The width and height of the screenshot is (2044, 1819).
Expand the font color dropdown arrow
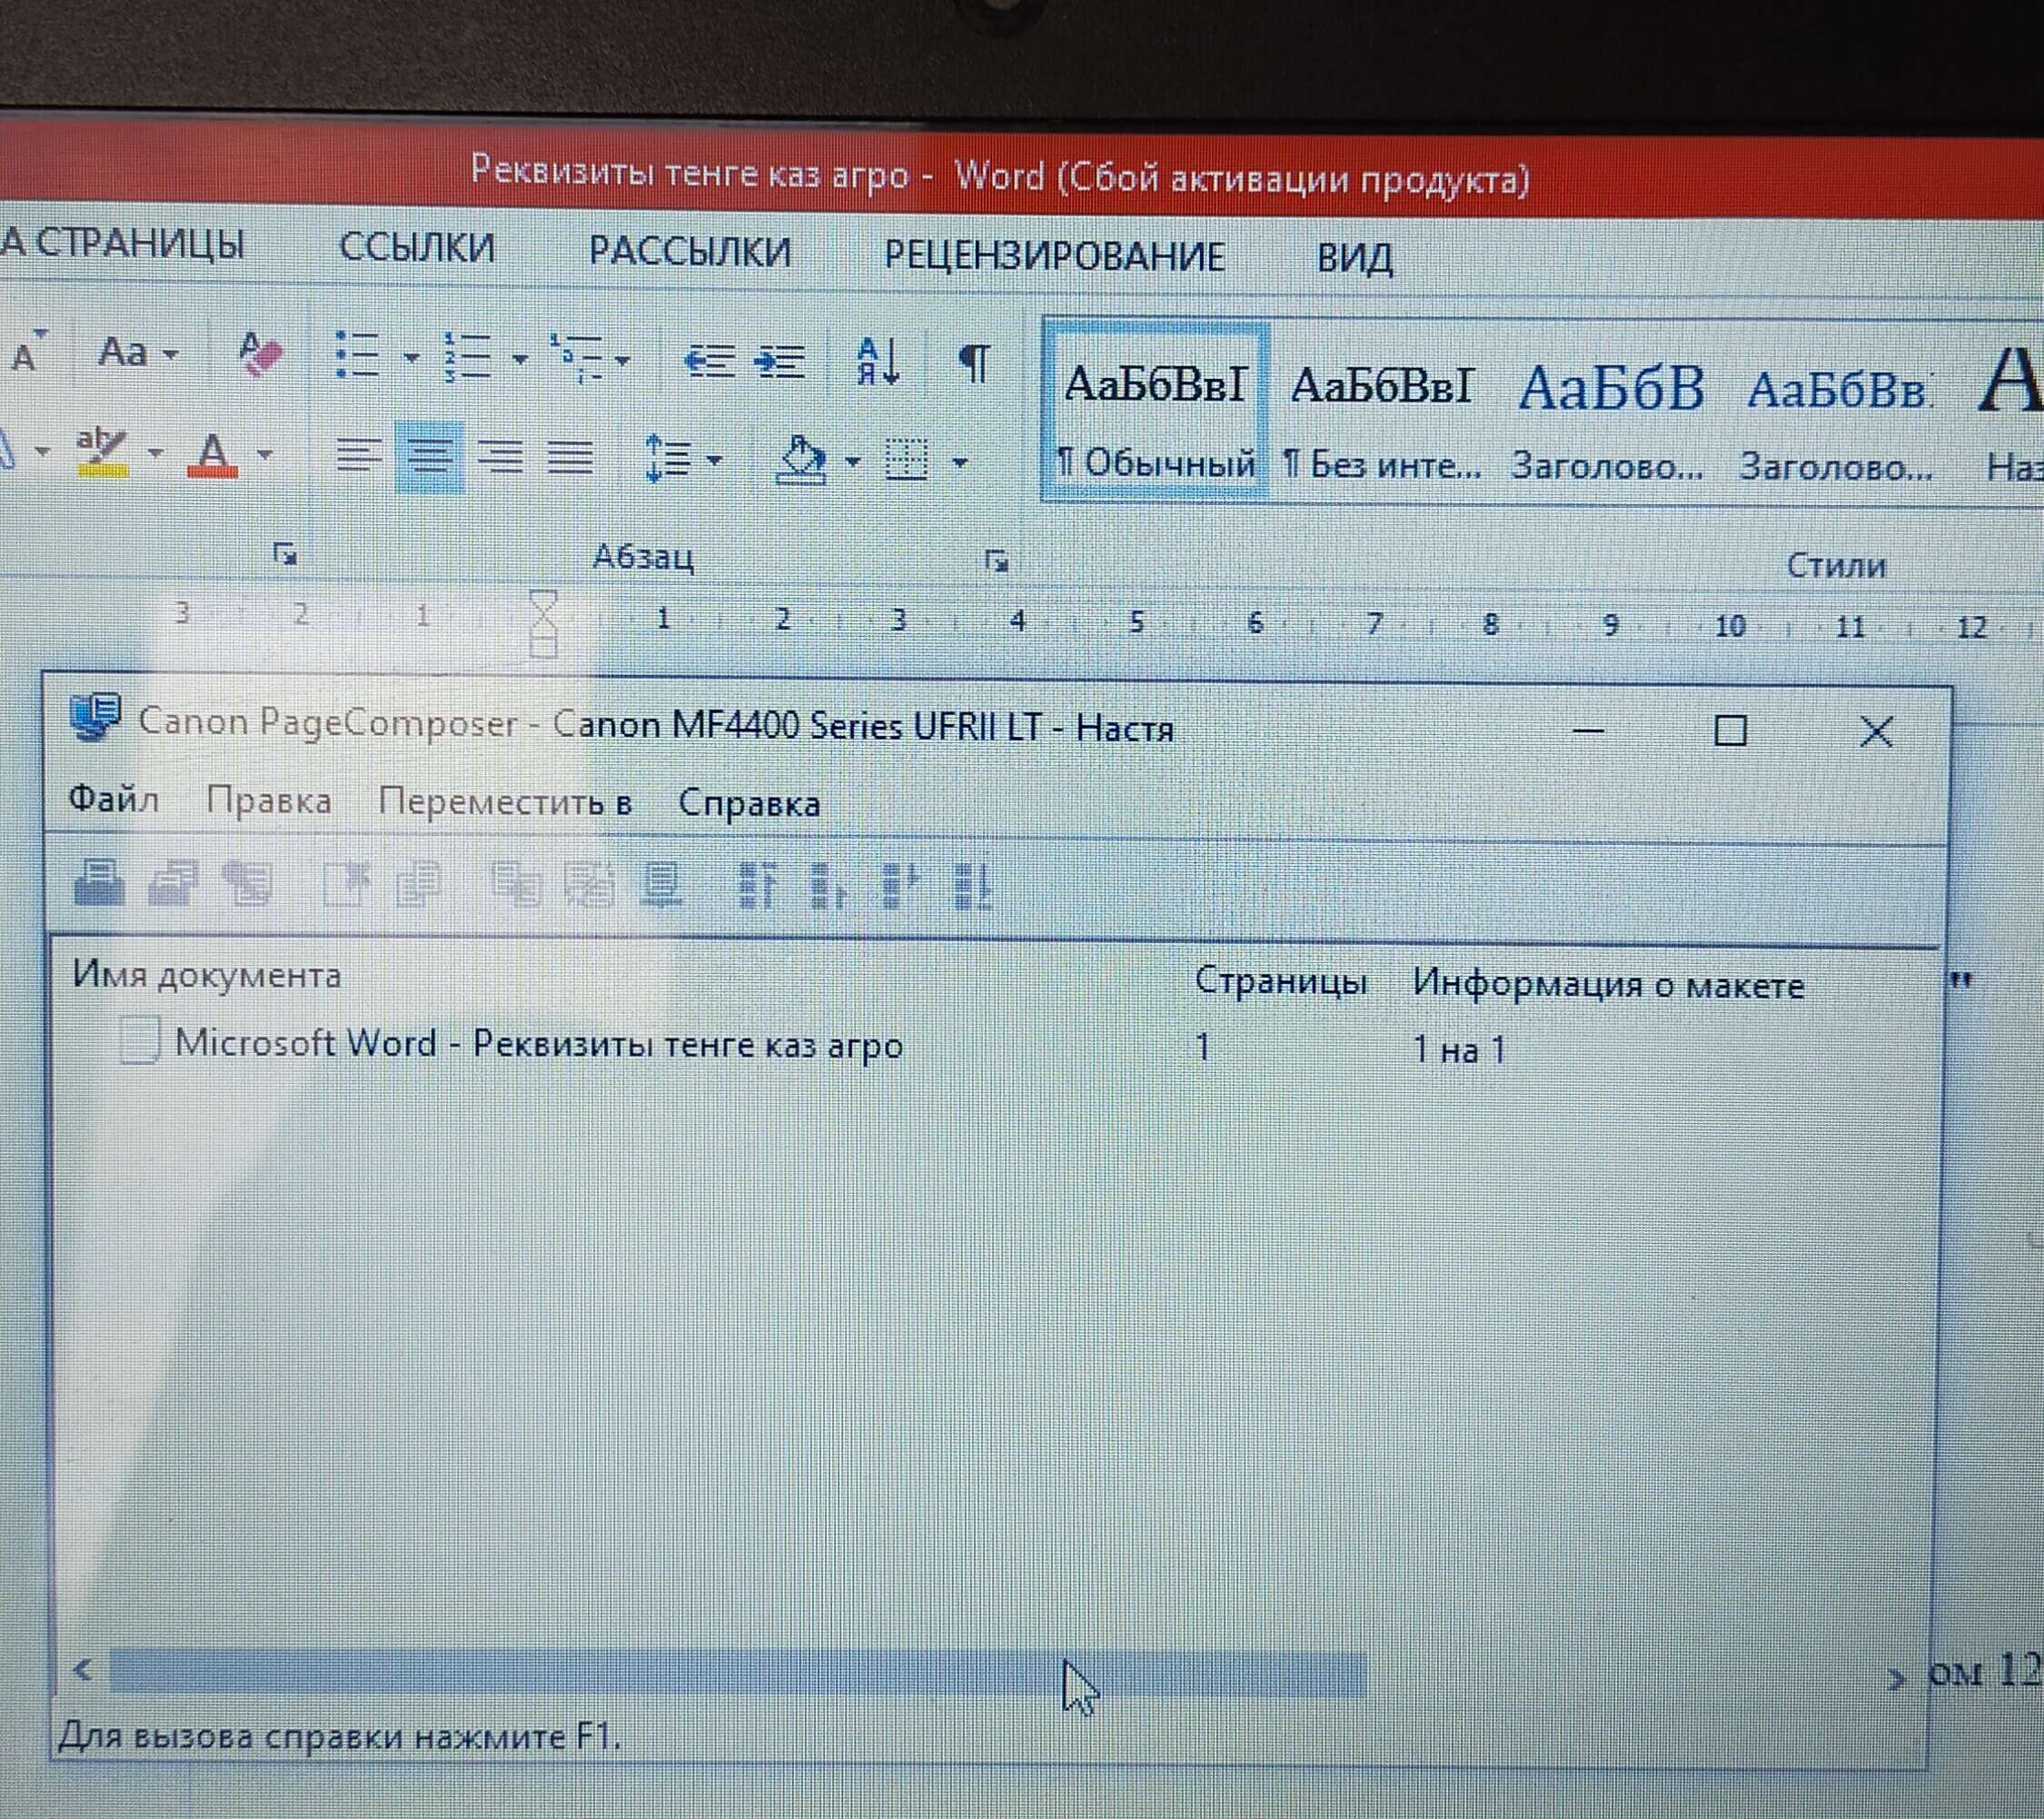click(264, 455)
